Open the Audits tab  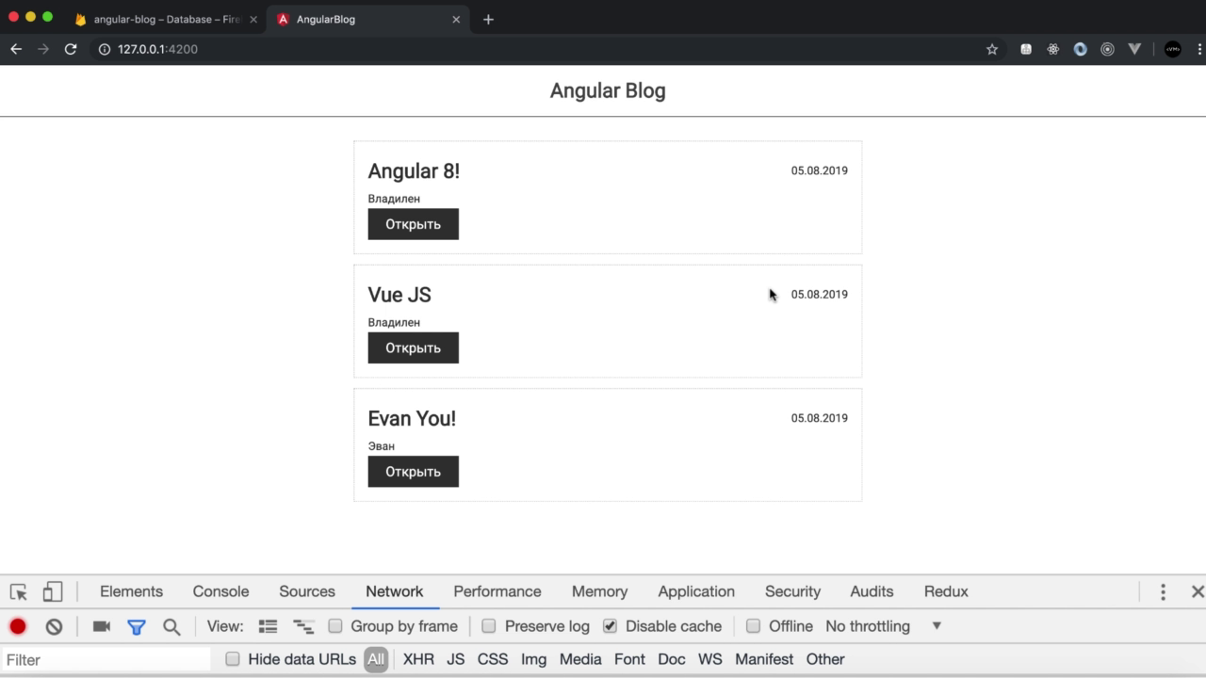(872, 591)
